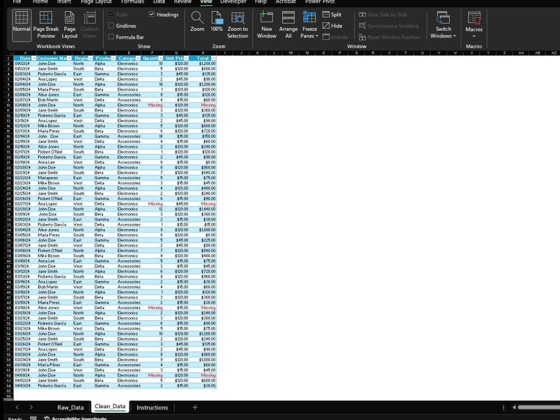560x420 pixels.
Task: Open the Review ribbon tab
Action: click(x=183, y=2)
